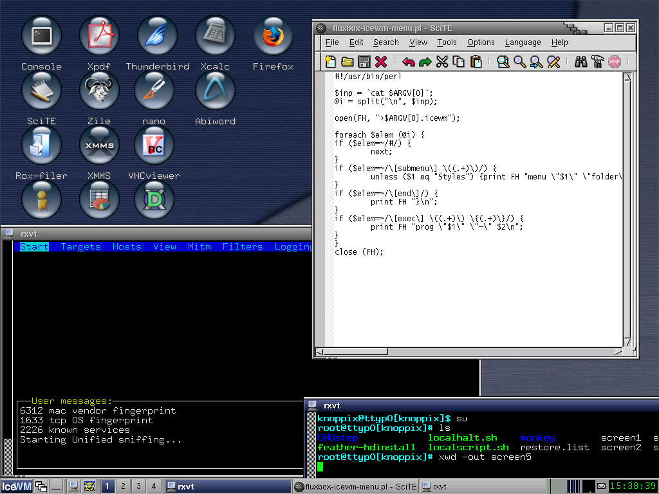This screenshot has width=659, height=494.
Task: Click SciTE vertical scrollbar up arrow
Action: pyautogui.click(x=627, y=77)
